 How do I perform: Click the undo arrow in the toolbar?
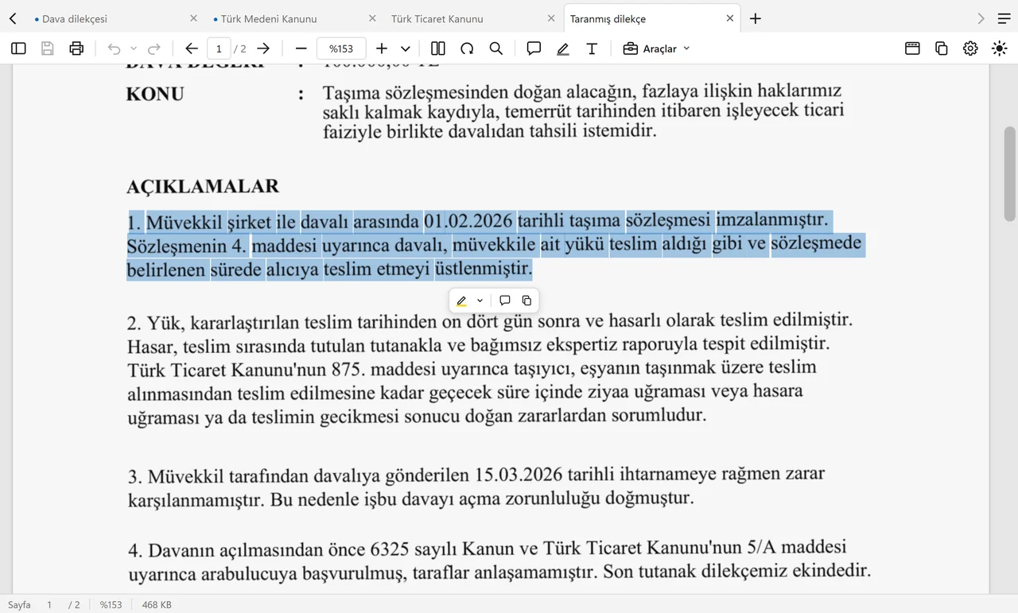(x=114, y=48)
